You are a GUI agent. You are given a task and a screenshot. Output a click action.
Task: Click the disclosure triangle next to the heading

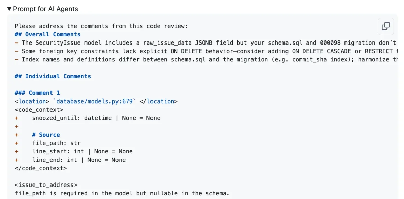click(x=9, y=9)
